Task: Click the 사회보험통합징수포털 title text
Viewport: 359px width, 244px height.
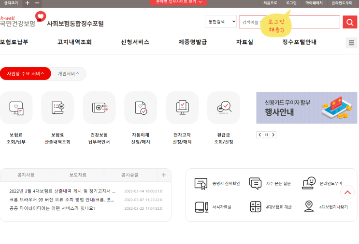Action: (x=75, y=24)
